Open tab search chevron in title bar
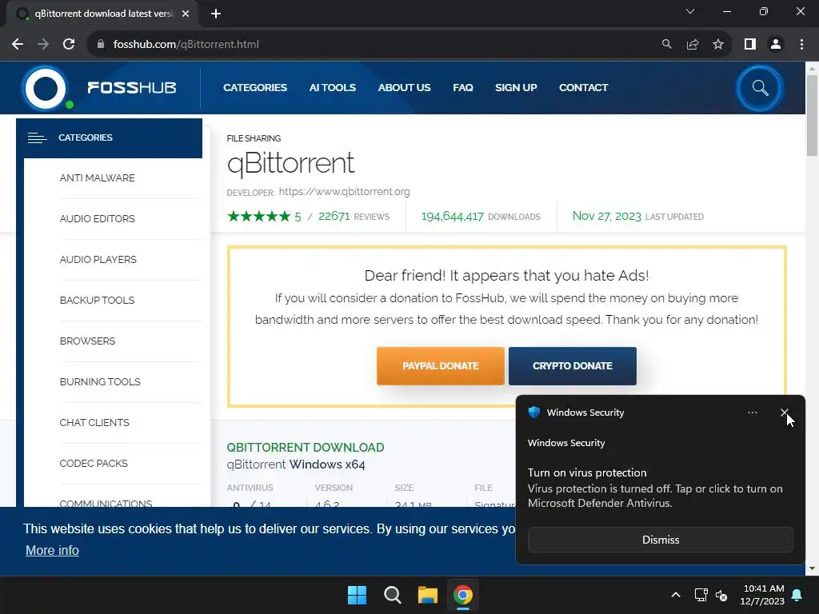819x614 pixels. [690, 11]
